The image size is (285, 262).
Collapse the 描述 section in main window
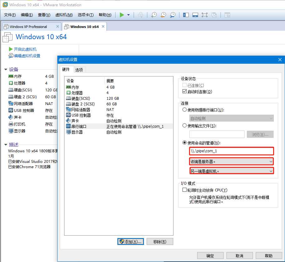point(6,145)
